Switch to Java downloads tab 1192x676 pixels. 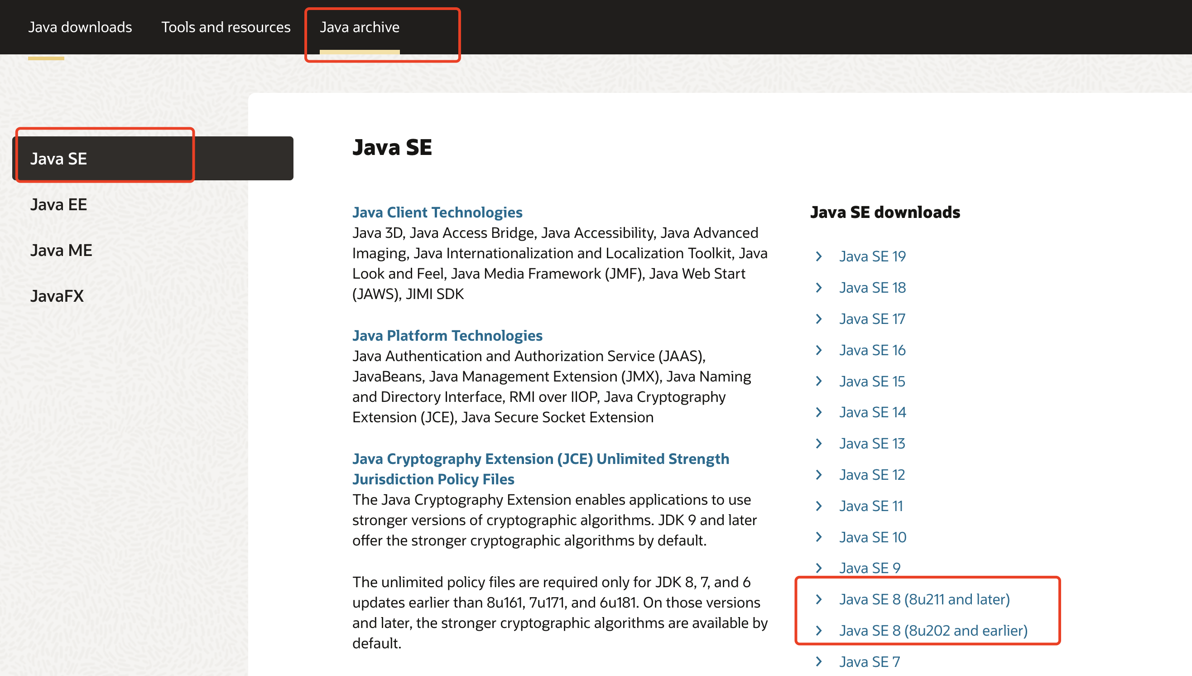click(x=80, y=27)
